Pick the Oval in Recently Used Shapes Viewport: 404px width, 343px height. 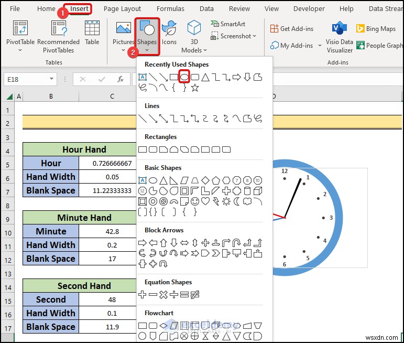click(184, 77)
